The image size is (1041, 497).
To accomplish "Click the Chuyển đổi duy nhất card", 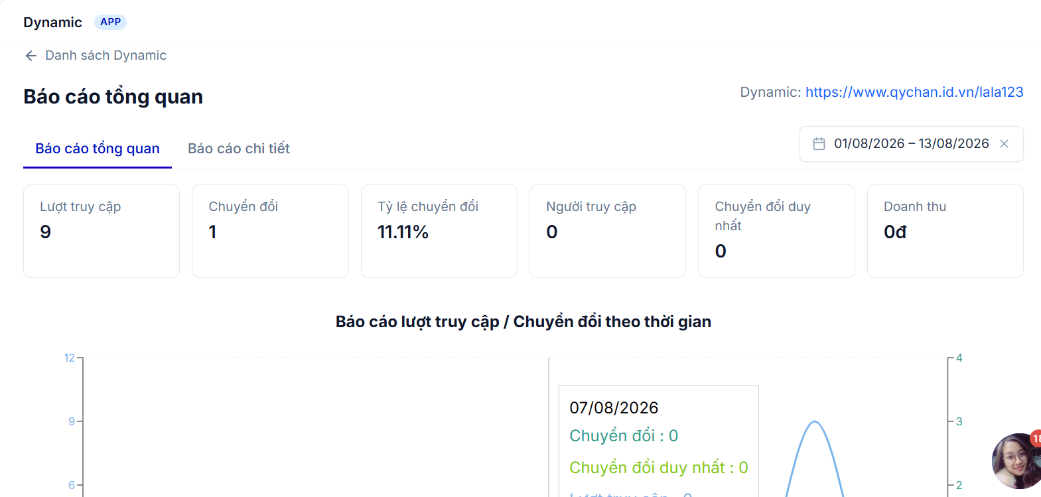I will pyautogui.click(x=776, y=231).
